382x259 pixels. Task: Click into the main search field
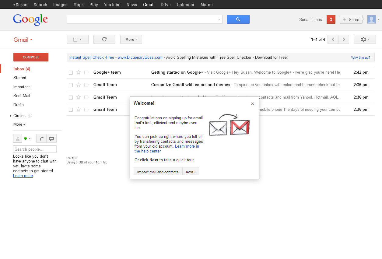(x=142, y=19)
